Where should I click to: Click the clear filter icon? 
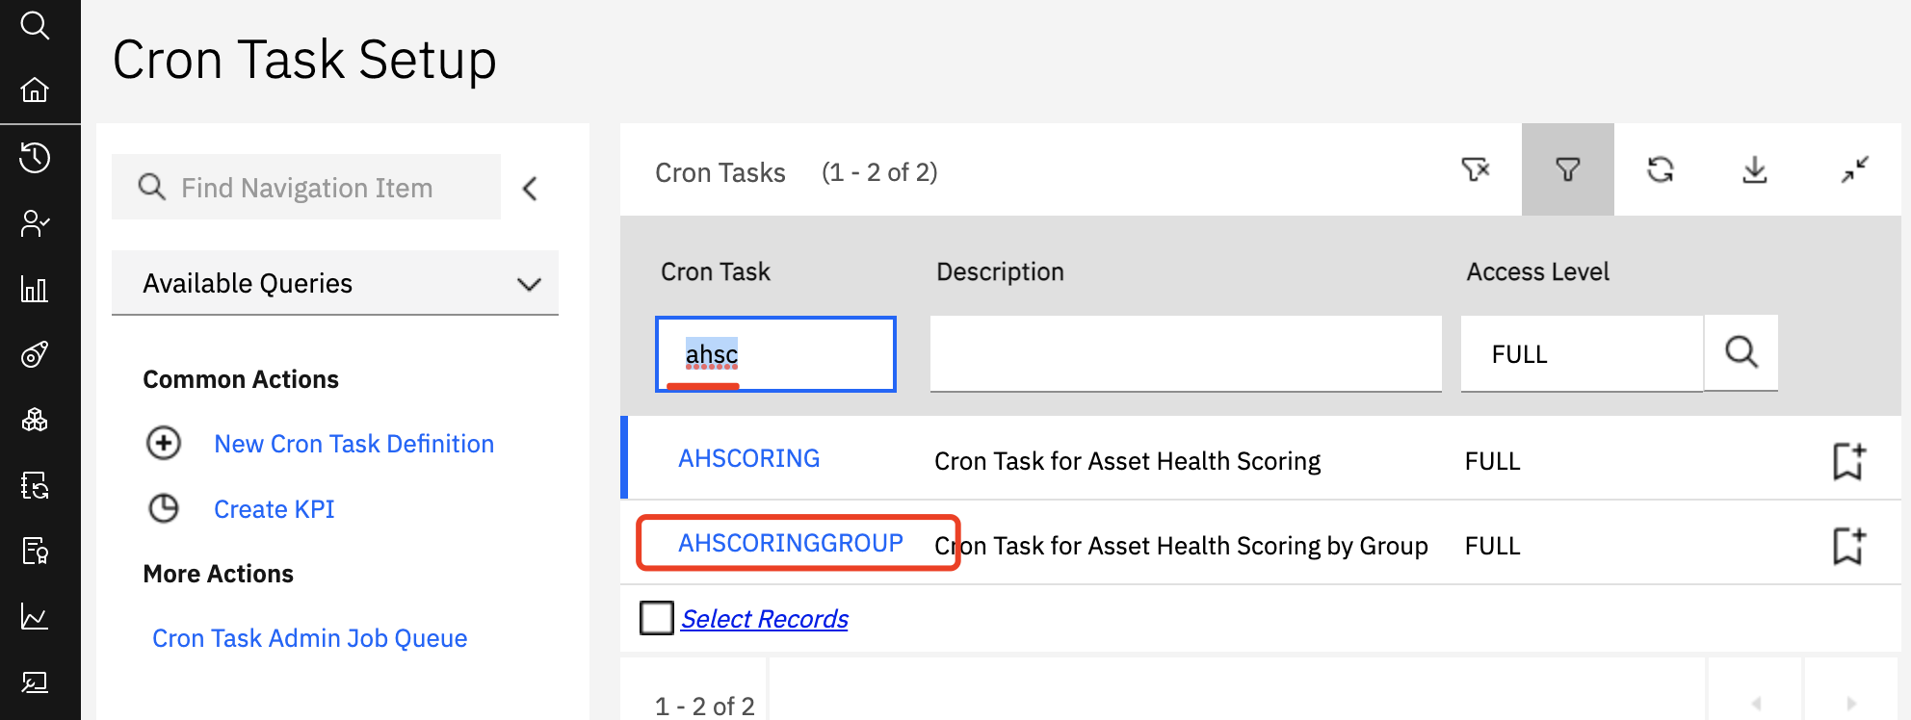coord(1475,170)
